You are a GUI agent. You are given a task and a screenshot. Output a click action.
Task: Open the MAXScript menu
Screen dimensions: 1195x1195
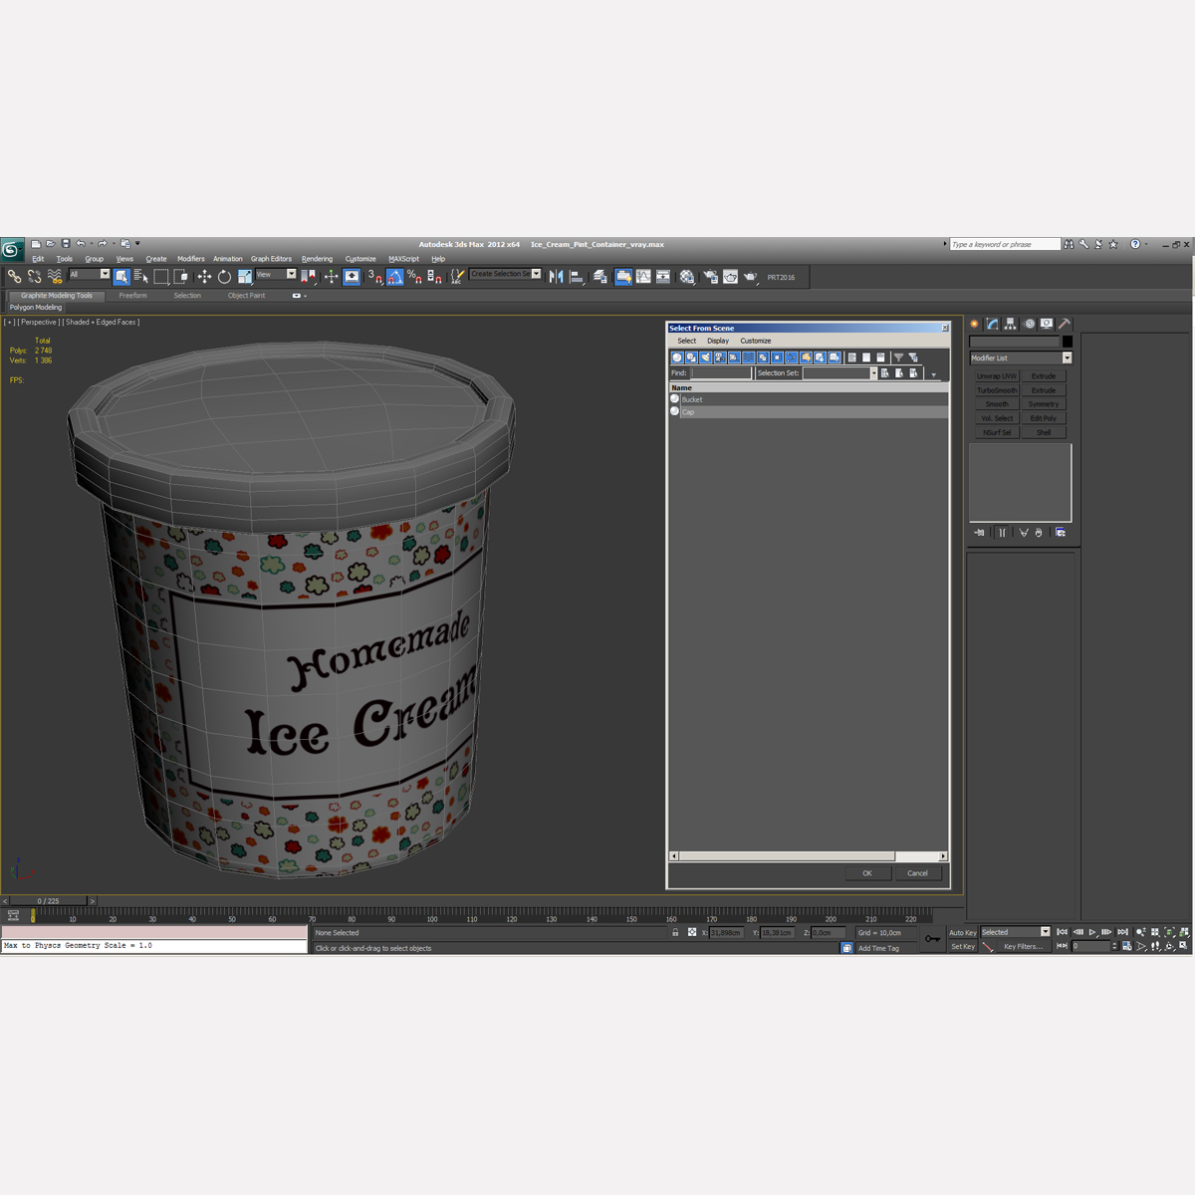(x=403, y=259)
